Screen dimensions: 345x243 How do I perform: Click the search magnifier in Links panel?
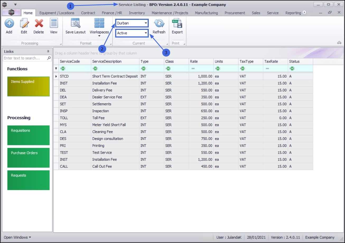pos(49,58)
